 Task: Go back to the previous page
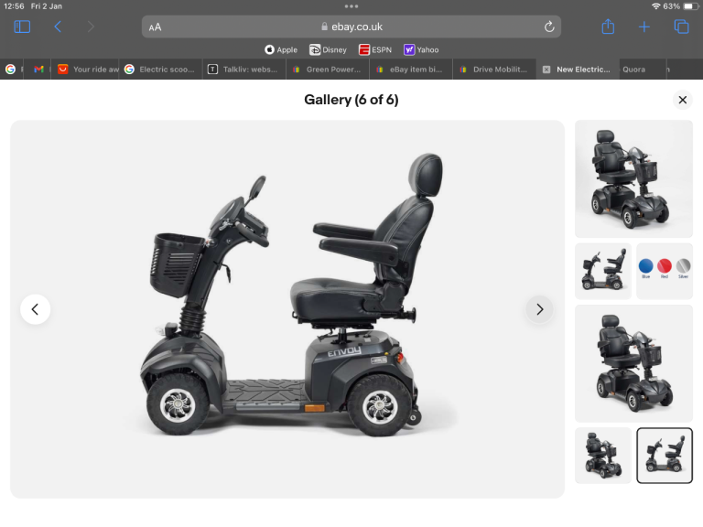coord(58,27)
